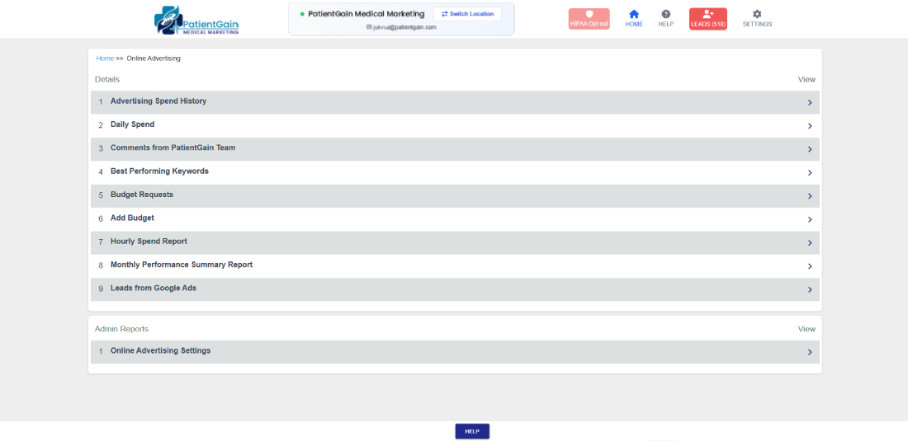
Task: Click the Switch Location button
Action: coord(467,14)
